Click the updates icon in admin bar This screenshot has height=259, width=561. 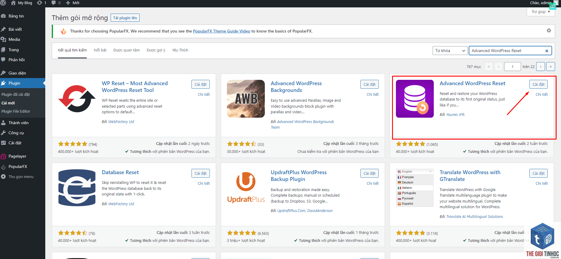point(39,3)
